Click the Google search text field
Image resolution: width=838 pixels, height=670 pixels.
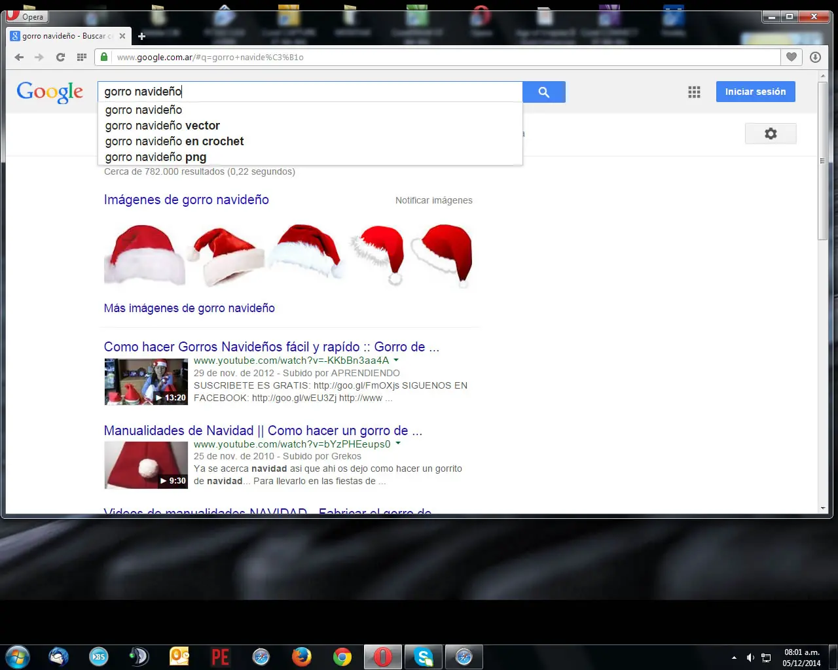point(310,92)
